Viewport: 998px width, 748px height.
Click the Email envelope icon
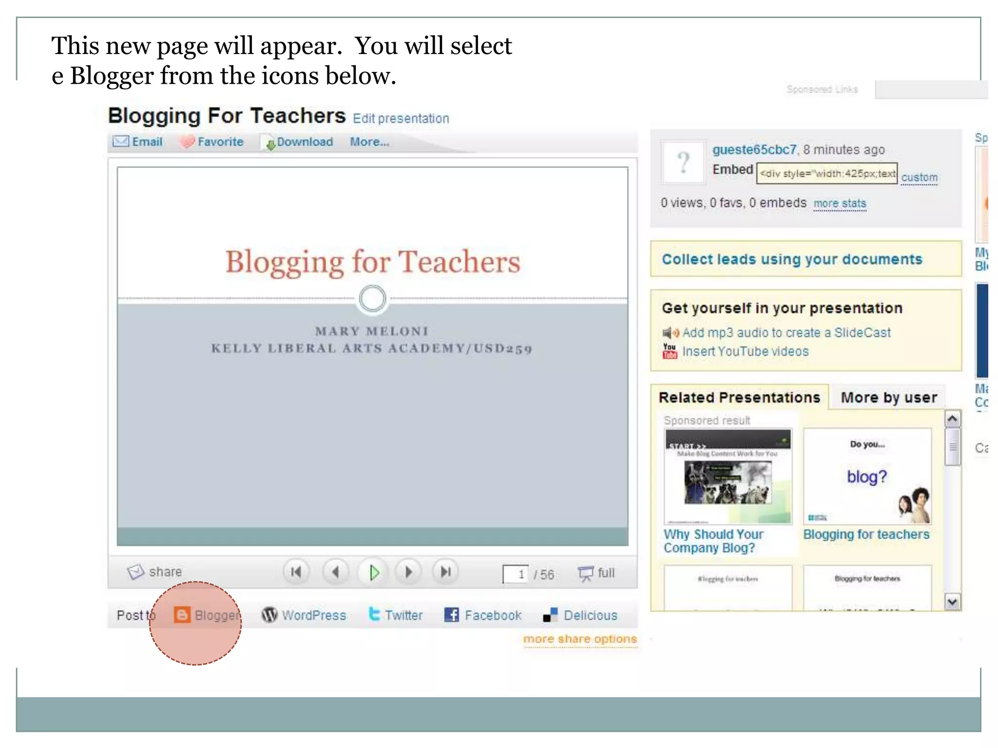coord(120,142)
